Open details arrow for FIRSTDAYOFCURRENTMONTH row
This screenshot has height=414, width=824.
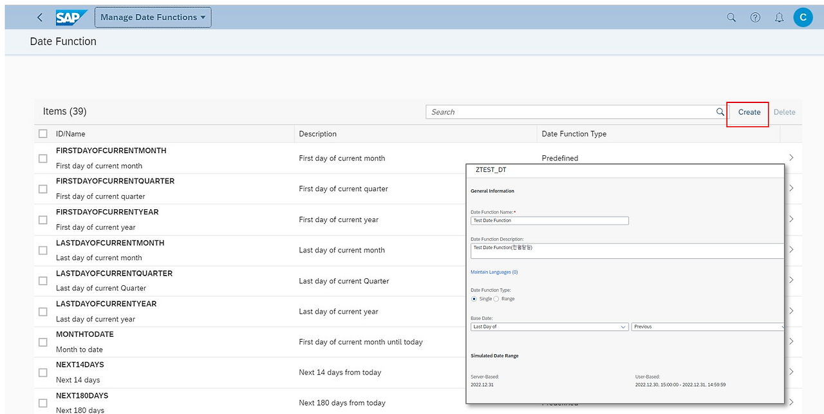click(x=791, y=158)
